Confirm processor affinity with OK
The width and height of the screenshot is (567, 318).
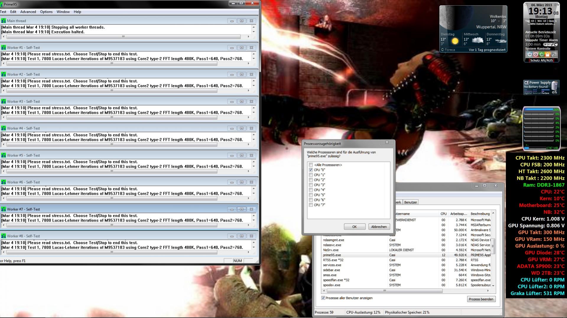point(355,227)
